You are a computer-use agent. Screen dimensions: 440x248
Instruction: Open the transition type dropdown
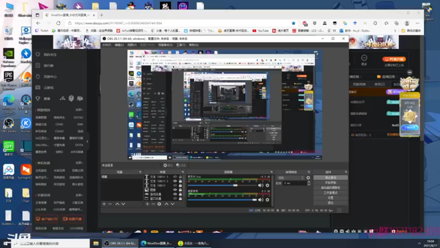[290, 177]
